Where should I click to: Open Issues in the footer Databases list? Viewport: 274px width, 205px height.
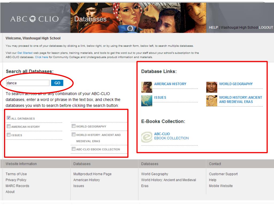click(x=79, y=186)
